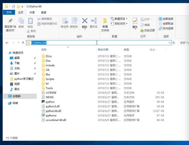Click the Paste (粘贴) clipboard icon
Viewport: 189px width, 145px height.
[x=30, y=21]
